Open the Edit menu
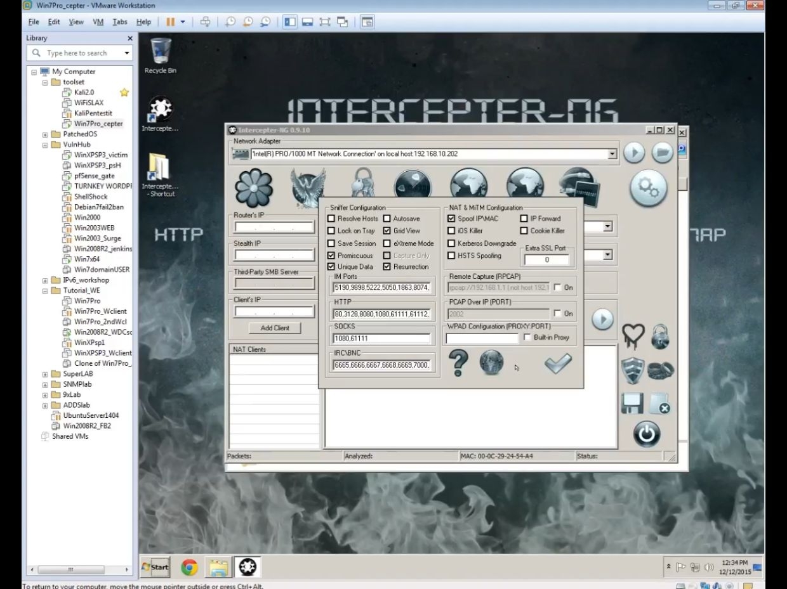787x589 pixels. click(54, 22)
